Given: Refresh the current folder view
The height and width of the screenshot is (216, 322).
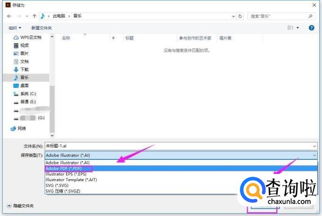Looking at the screenshot, I should tap(240, 16).
